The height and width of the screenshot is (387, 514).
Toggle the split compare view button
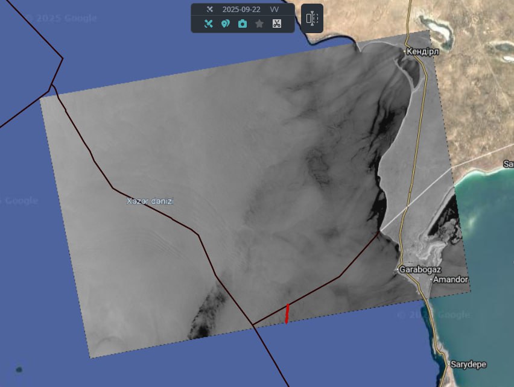point(312,19)
